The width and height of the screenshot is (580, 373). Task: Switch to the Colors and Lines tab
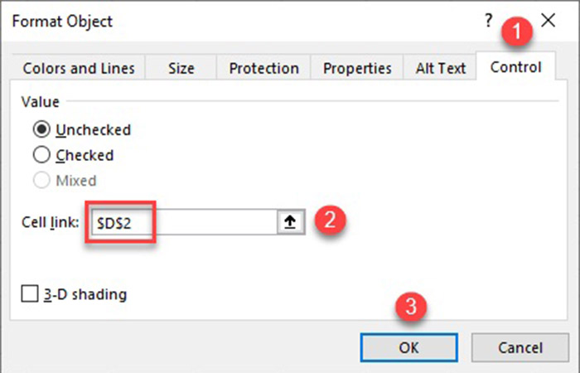(x=78, y=68)
